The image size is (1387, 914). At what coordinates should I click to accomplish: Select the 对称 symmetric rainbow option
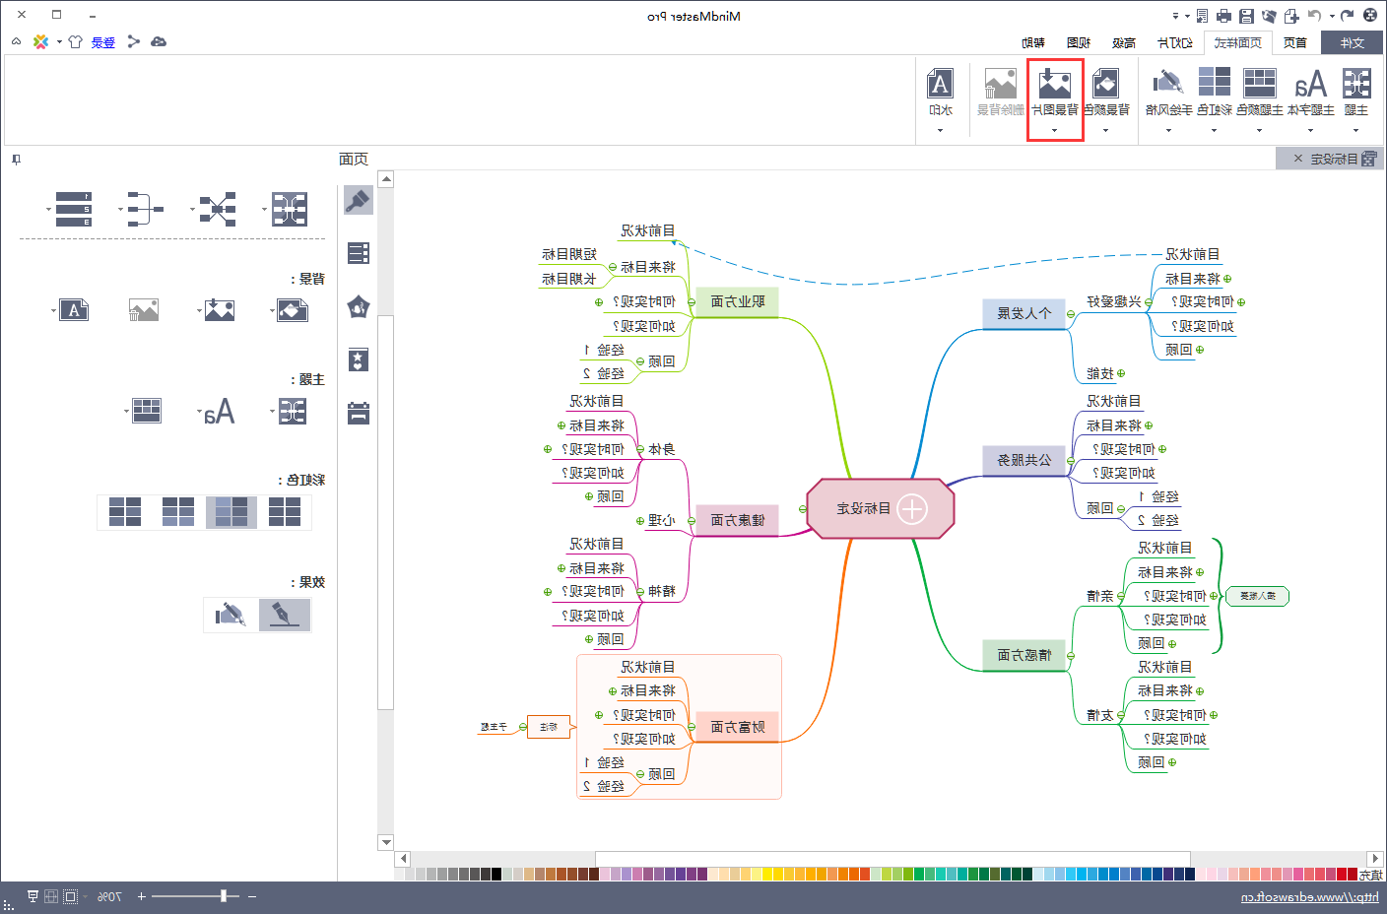click(178, 512)
